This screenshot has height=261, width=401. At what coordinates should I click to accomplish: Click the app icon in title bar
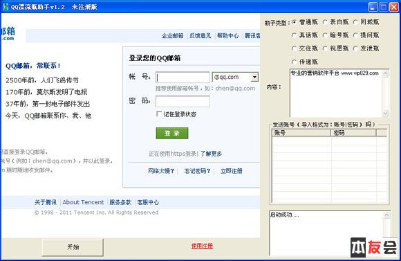[6, 7]
